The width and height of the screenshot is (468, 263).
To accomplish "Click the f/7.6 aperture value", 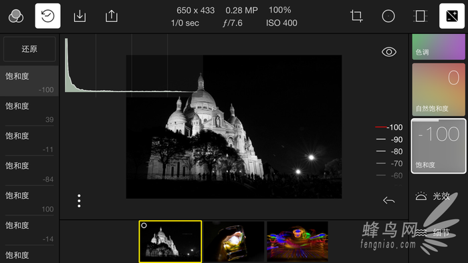I will (233, 23).
